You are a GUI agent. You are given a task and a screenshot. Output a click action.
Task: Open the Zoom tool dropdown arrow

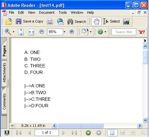[13, 32]
